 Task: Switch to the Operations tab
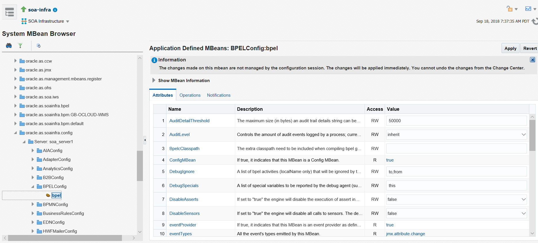pyautogui.click(x=190, y=95)
